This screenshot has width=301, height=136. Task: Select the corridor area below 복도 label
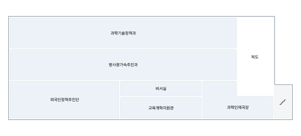click(x=255, y=80)
